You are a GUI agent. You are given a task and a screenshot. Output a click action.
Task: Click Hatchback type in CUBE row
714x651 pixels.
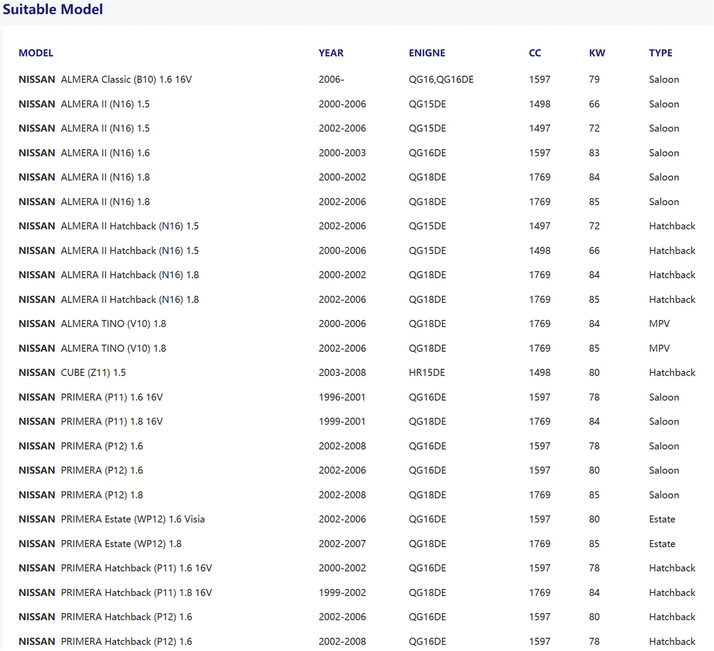672,373
